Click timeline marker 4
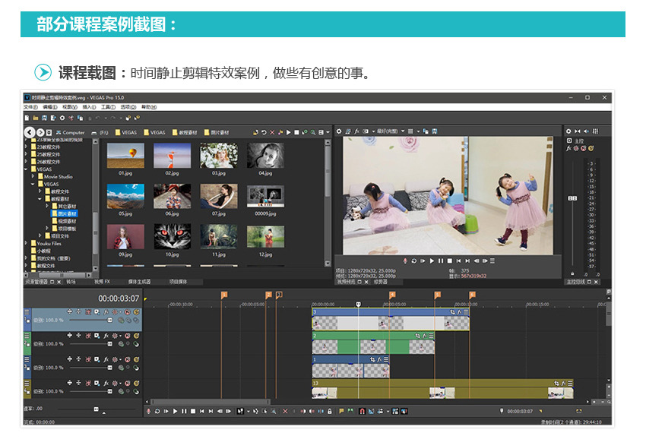The image size is (646, 439). click(392, 295)
